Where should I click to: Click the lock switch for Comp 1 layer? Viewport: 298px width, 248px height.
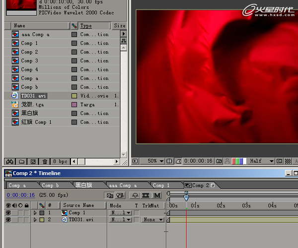[x=26, y=213]
